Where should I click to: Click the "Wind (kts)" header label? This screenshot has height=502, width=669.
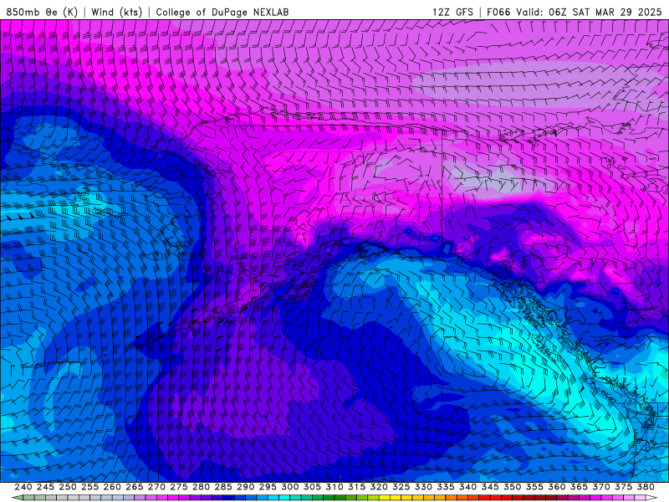pyautogui.click(x=116, y=12)
